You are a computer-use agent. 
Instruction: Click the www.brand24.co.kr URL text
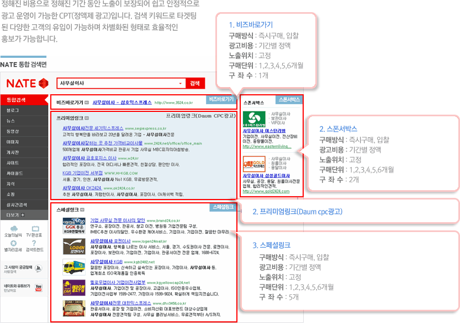pos(163,220)
